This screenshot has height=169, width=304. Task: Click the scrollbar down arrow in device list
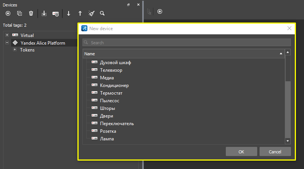(x=288, y=141)
